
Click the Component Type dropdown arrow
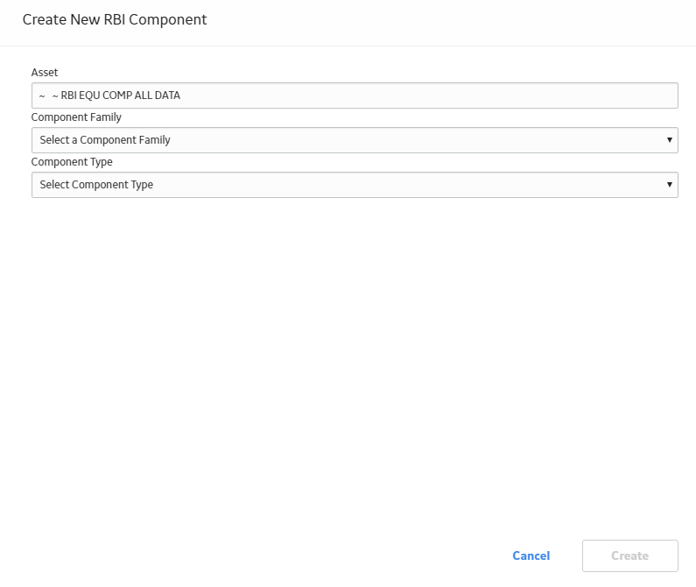tap(670, 184)
